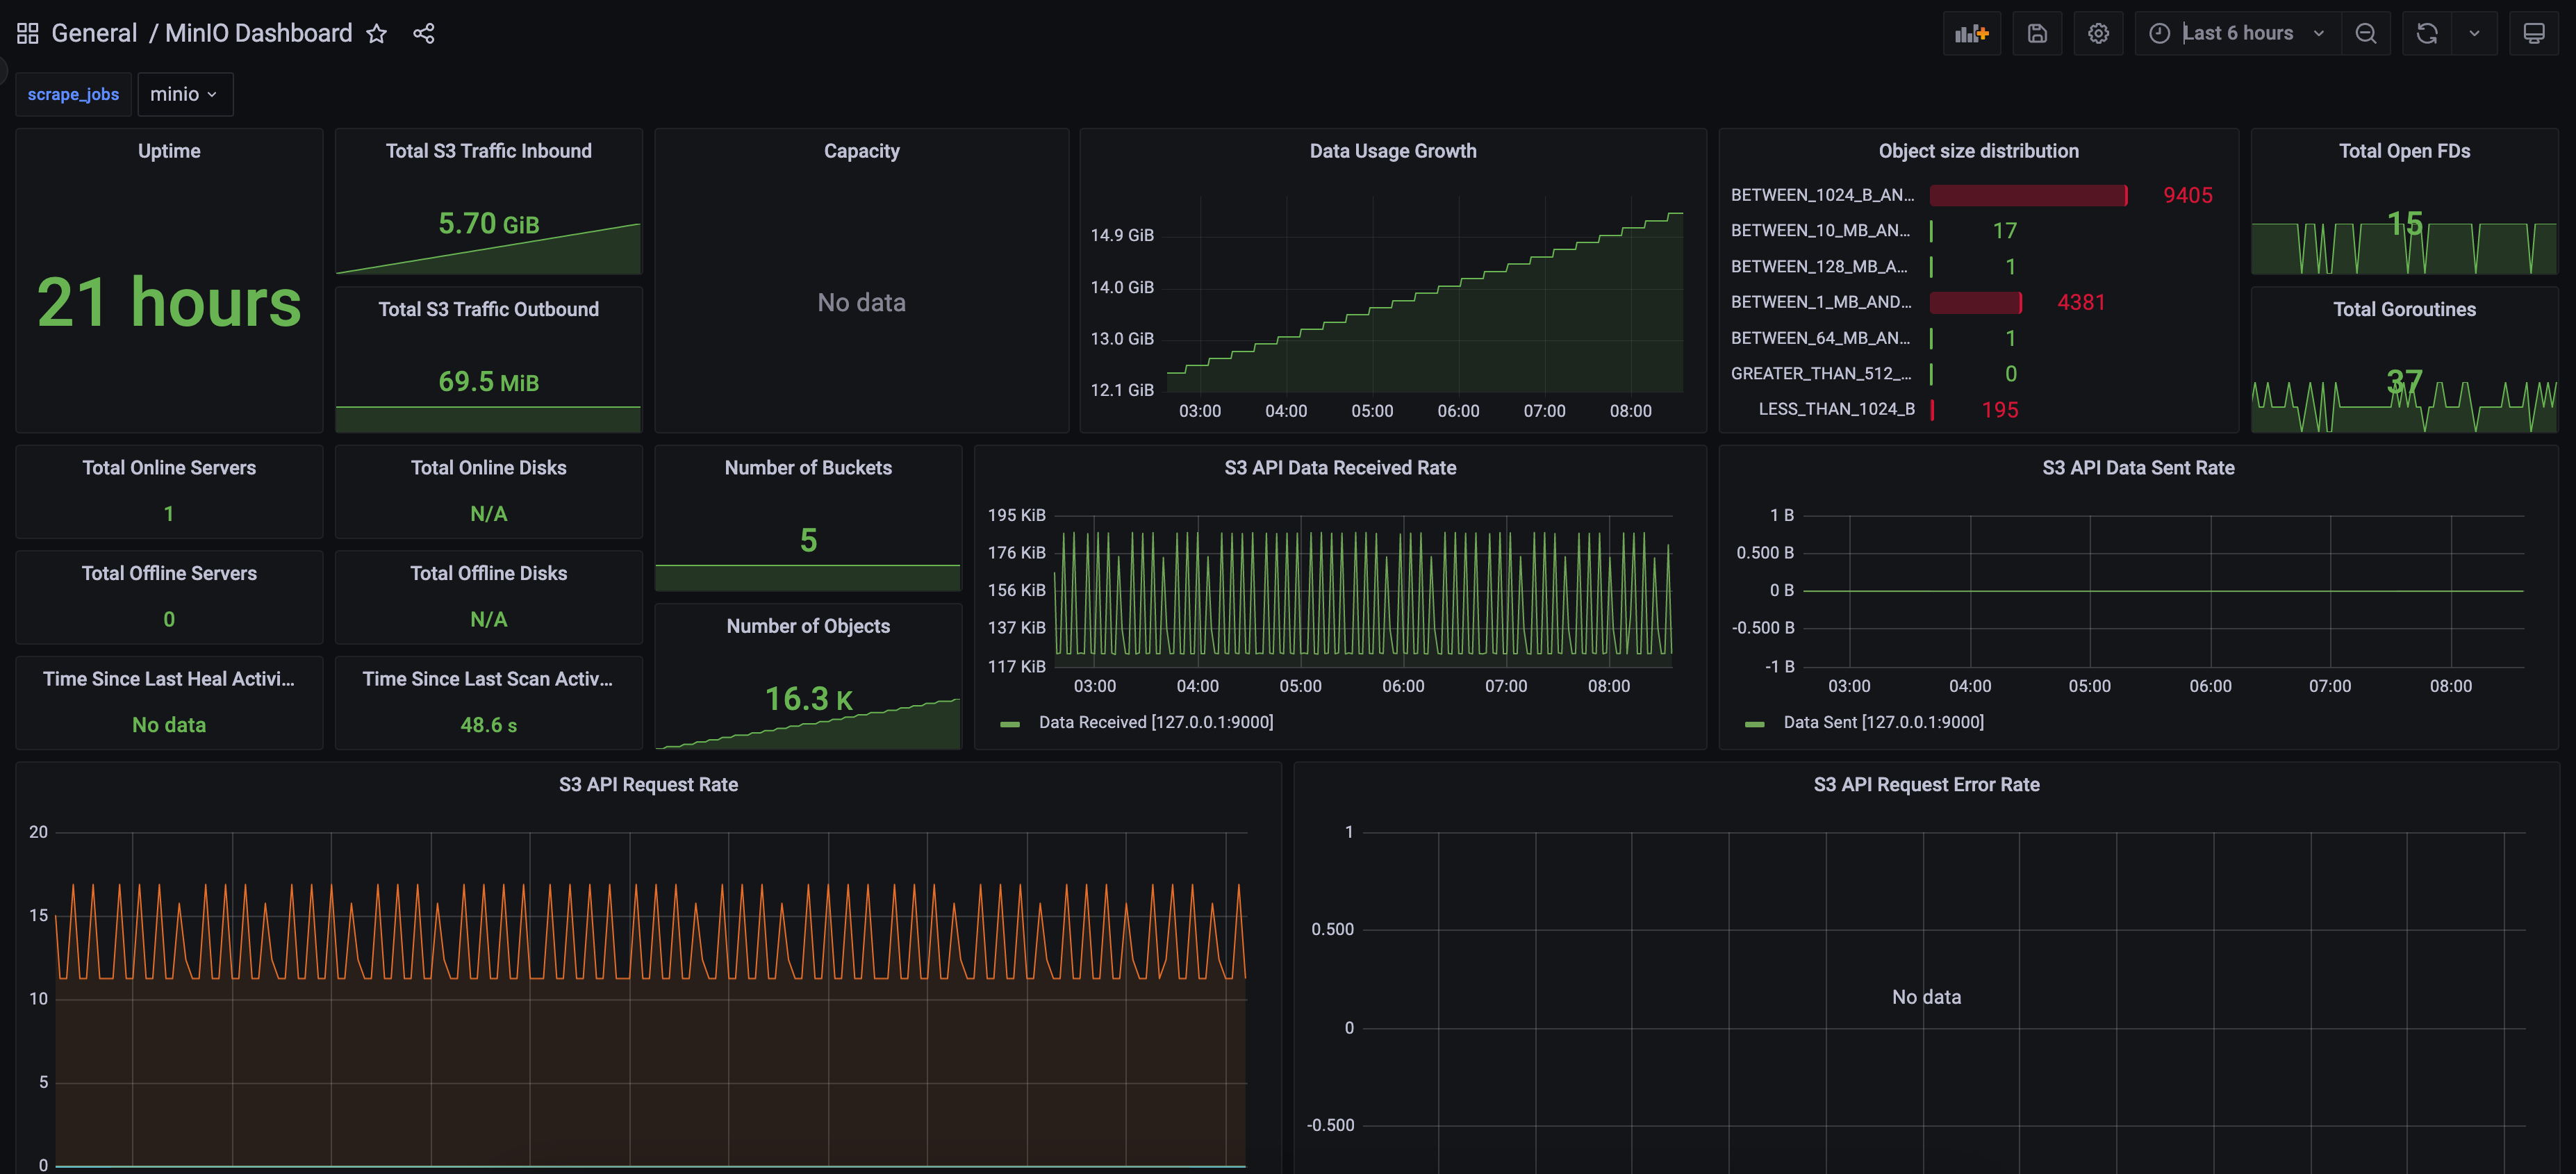Open the Last 6 hours time picker
The height and width of the screenshot is (1174, 2576).
2237,33
